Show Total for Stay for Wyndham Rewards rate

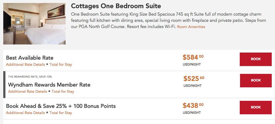[63, 92]
